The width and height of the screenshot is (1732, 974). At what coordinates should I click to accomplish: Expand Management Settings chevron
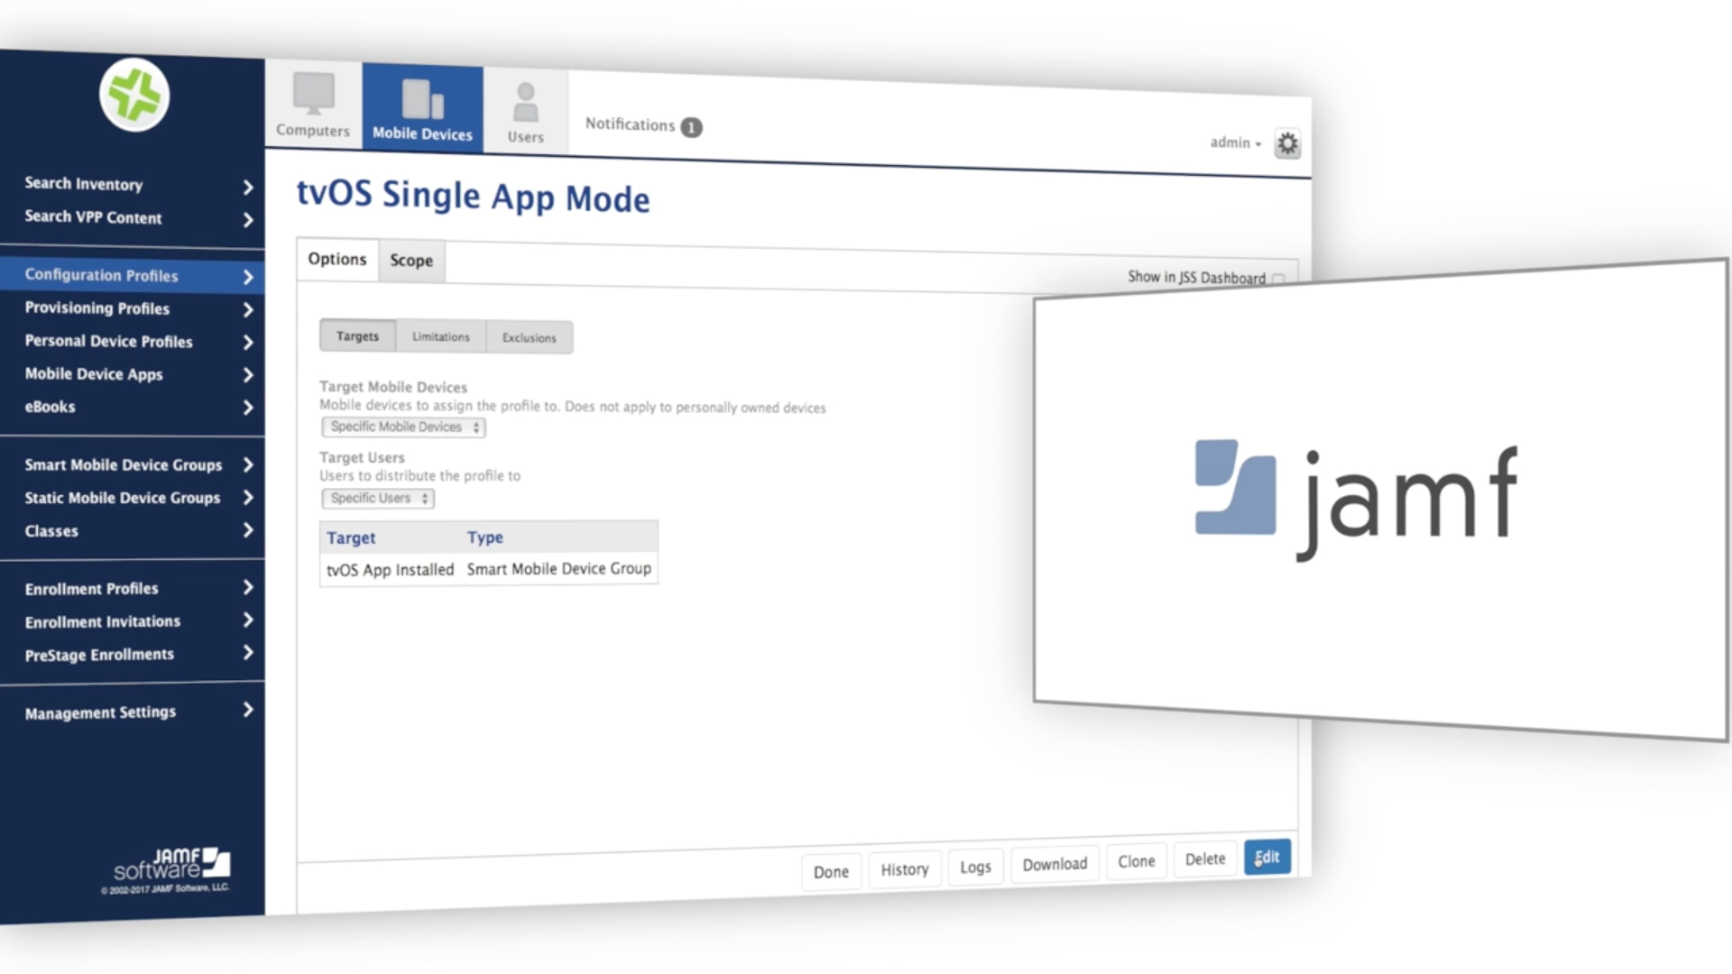248,710
